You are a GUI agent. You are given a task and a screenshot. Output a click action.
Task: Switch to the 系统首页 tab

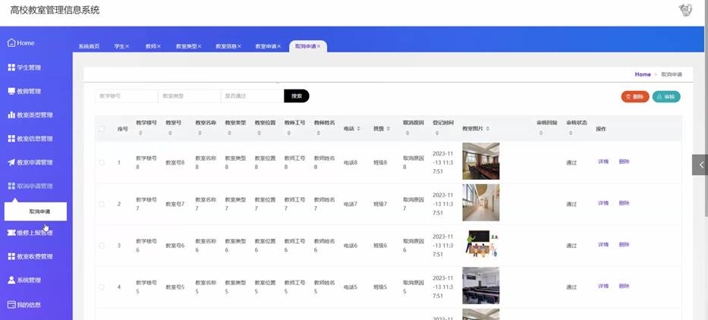pyautogui.click(x=89, y=46)
